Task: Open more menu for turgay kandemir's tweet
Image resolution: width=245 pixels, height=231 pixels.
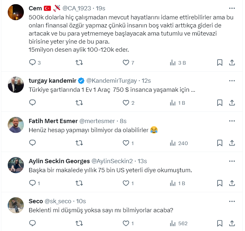Action: [232, 80]
